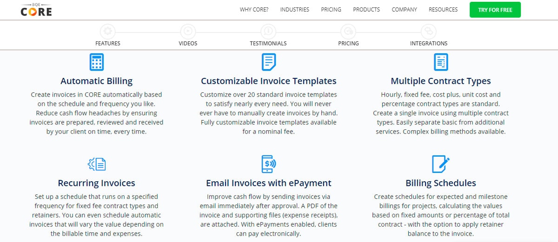Click the Billing Schedules heading
Image resolution: width=558 pixels, height=242 pixels.
pos(441,183)
